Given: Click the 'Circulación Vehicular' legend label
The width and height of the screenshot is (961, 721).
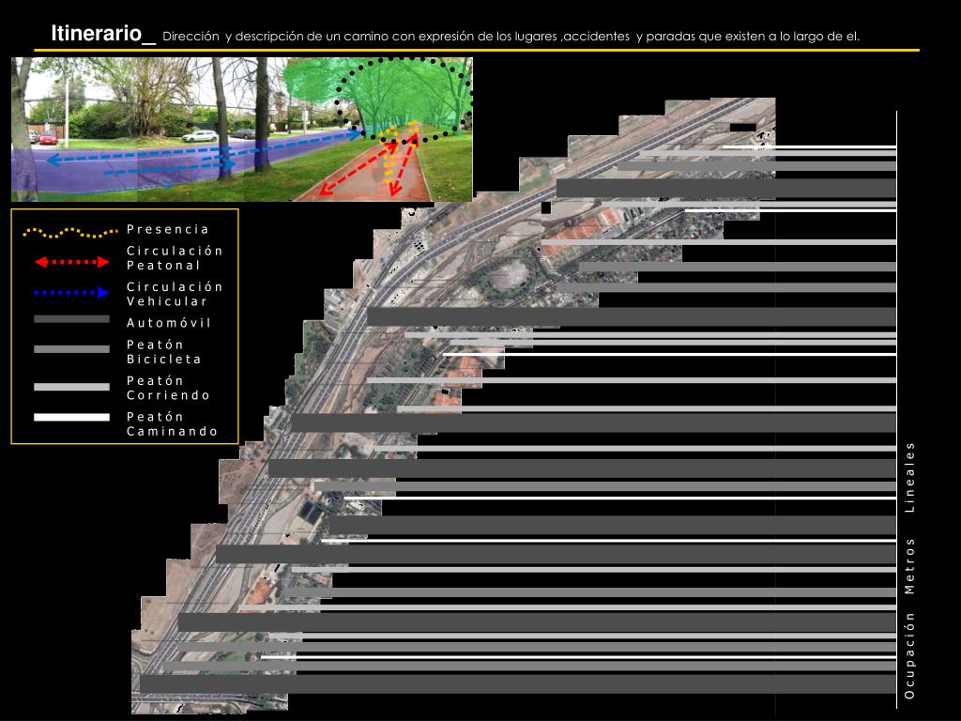Looking at the screenshot, I should 175,294.
